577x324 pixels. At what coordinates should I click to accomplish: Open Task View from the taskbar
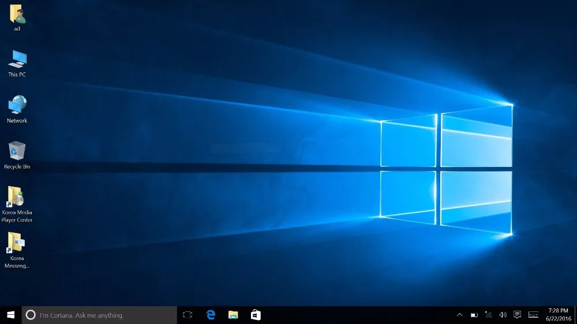click(x=188, y=315)
